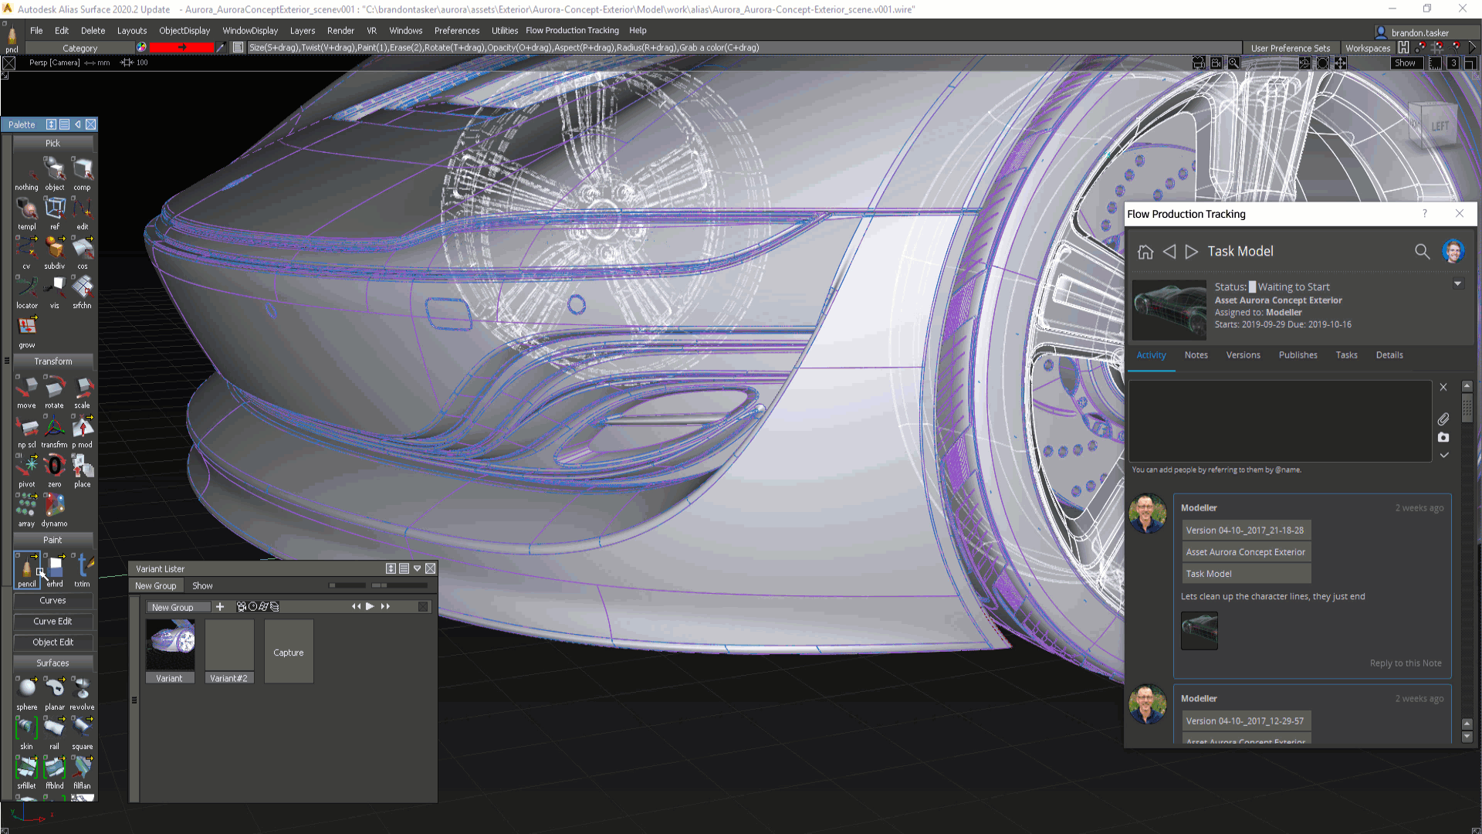Toggle Show button in viewport toolbar
The height and width of the screenshot is (834, 1482).
pyautogui.click(x=1405, y=63)
